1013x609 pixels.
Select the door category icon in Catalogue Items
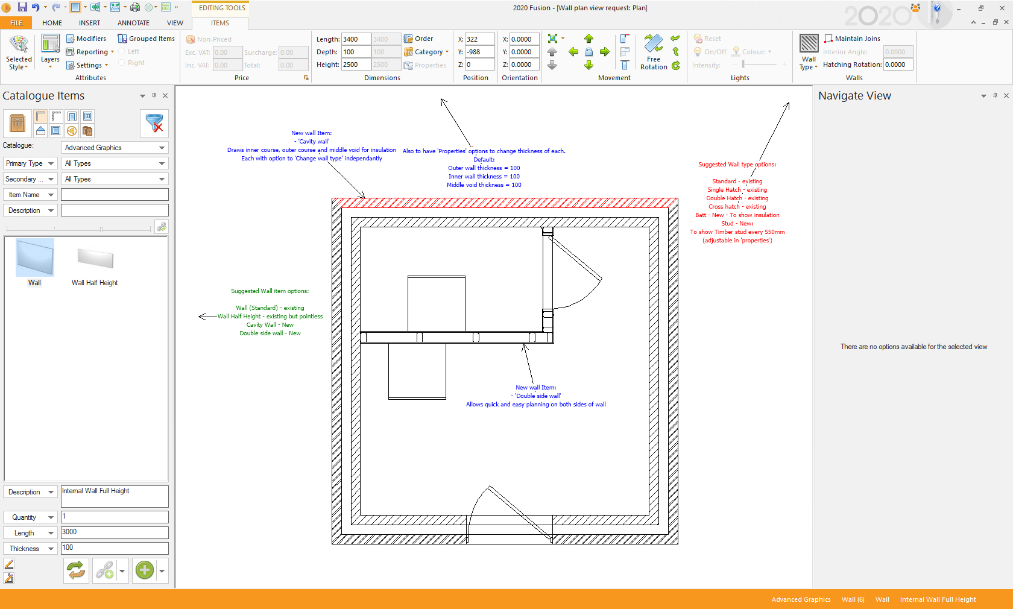pos(72,116)
